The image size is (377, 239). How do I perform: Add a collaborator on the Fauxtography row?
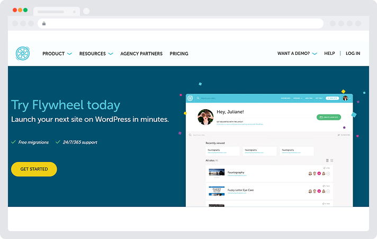(328, 174)
